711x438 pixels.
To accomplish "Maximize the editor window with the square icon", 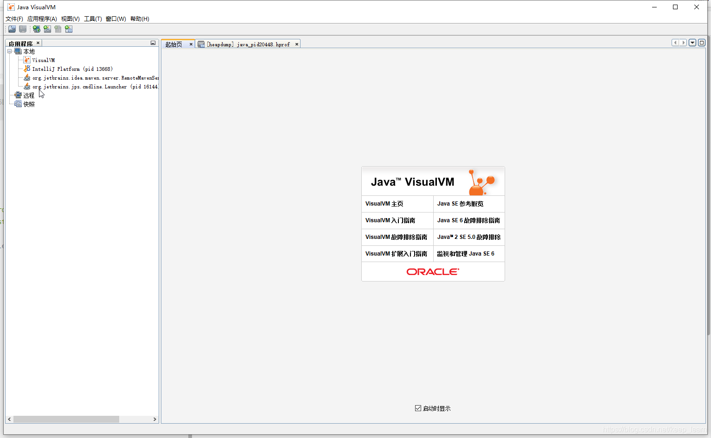I will (702, 43).
